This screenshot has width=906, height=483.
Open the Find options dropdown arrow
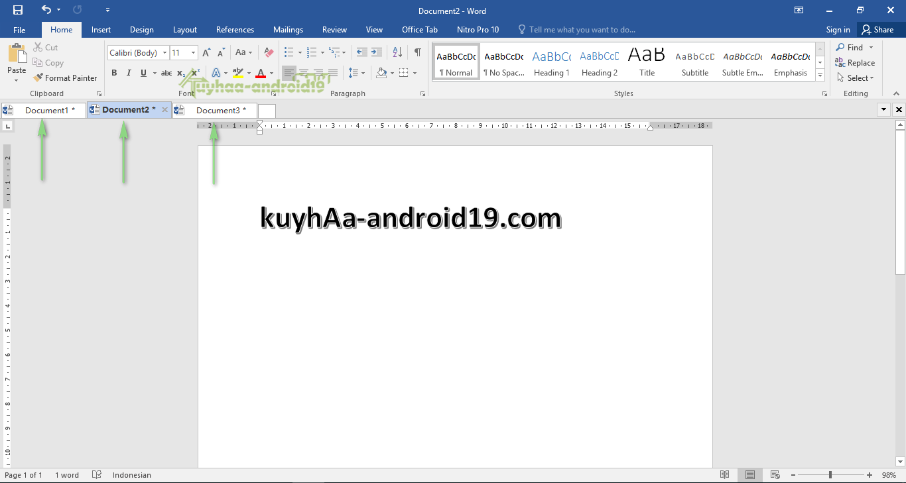click(x=871, y=48)
